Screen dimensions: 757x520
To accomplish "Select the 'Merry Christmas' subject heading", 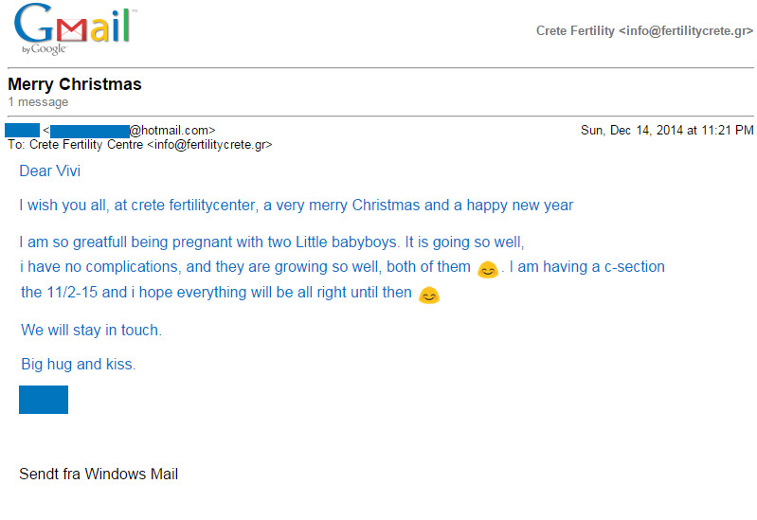I will (x=75, y=84).
